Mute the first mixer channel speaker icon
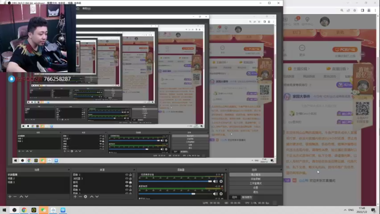The width and height of the screenshot is (380, 214). 215,181
